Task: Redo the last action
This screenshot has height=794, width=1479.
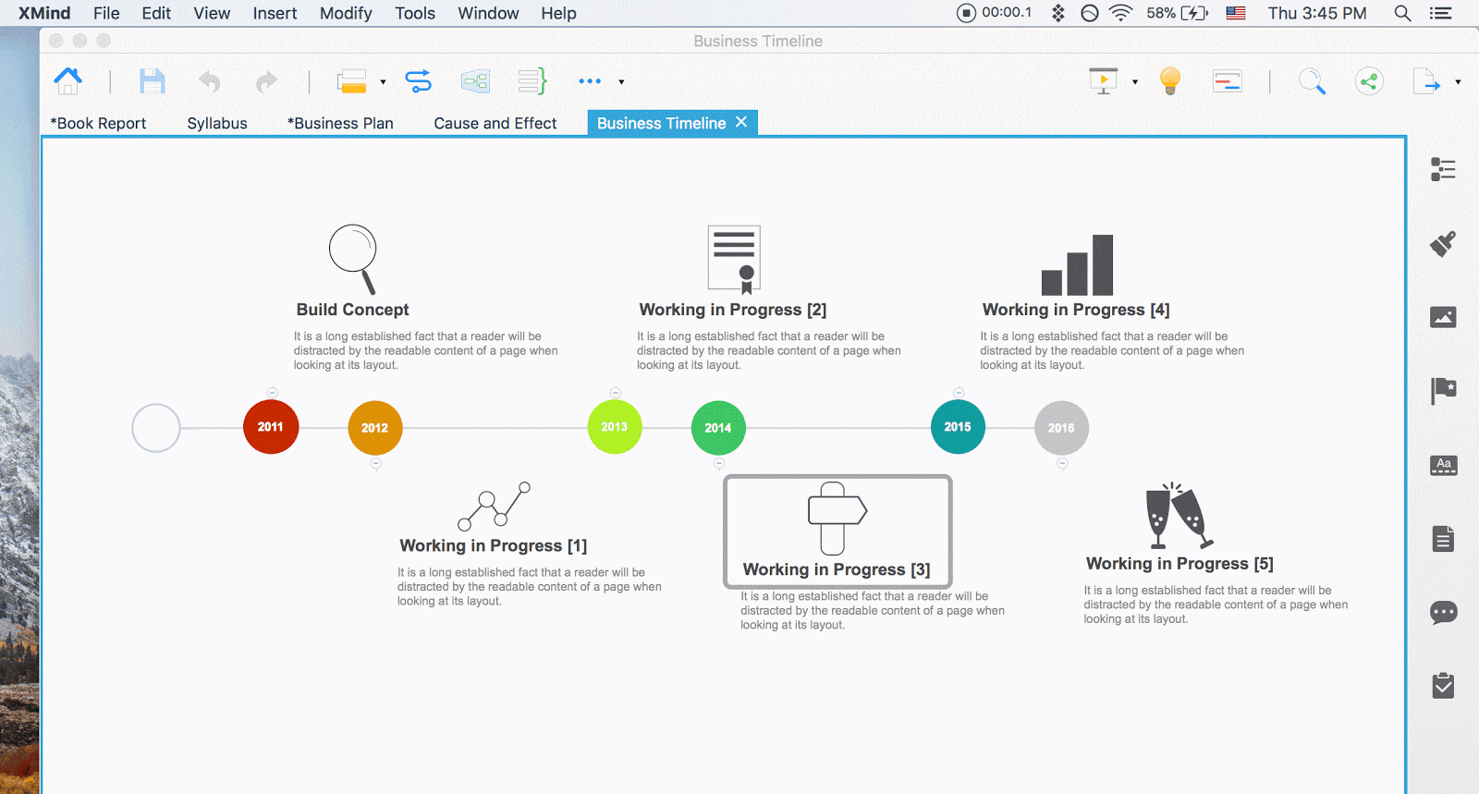Action: click(266, 82)
